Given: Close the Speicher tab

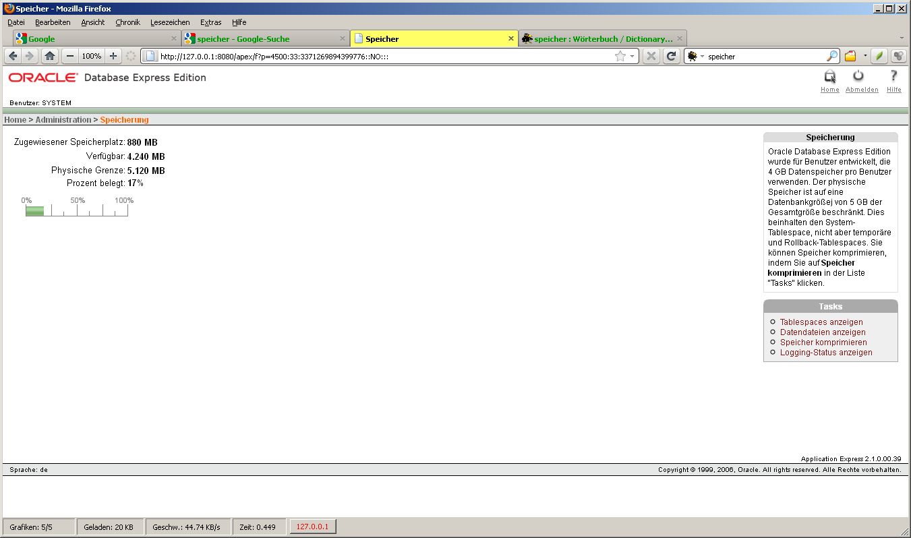Looking at the screenshot, I should click(510, 38).
